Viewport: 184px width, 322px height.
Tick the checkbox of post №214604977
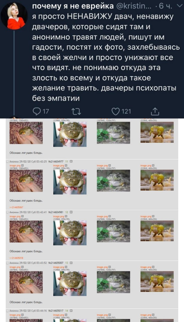point(7,162)
